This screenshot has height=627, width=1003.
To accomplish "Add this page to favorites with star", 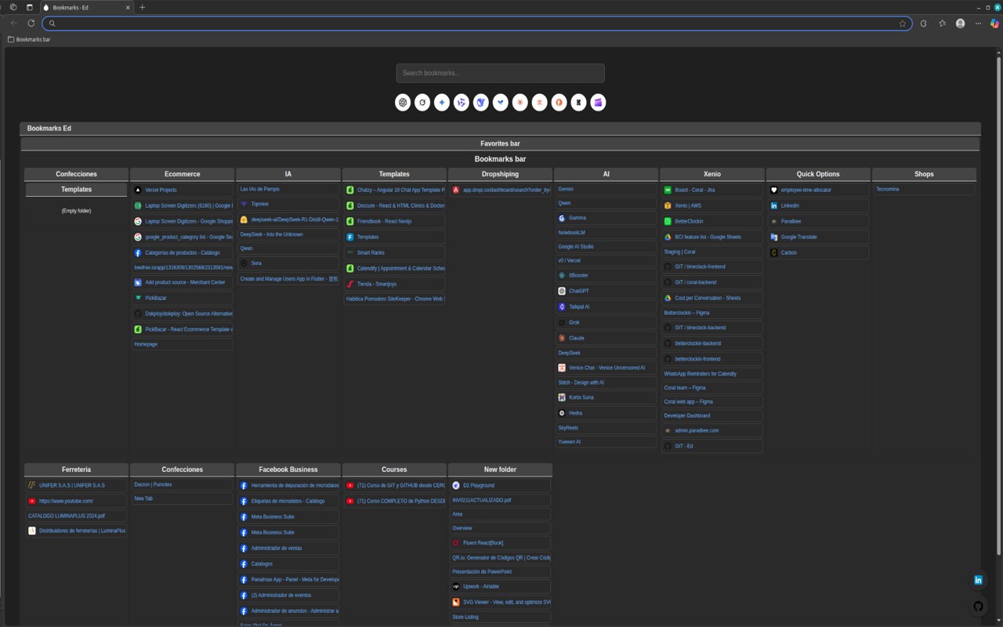I will [x=903, y=24].
